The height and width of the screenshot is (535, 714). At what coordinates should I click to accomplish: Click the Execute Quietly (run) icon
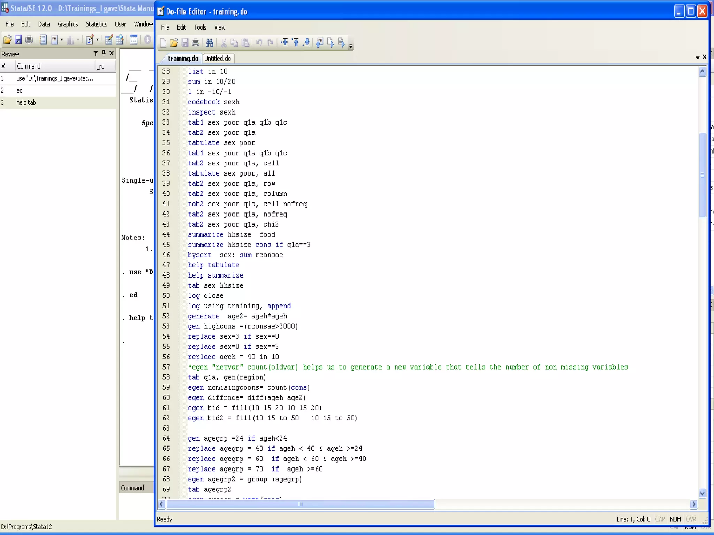pyautogui.click(x=331, y=43)
